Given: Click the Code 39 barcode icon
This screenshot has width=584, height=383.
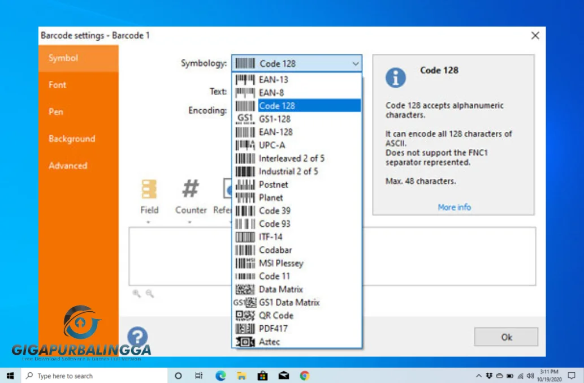Looking at the screenshot, I should point(245,210).
